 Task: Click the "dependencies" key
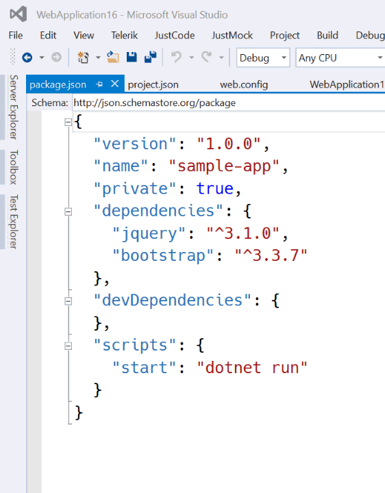(158, 211)
